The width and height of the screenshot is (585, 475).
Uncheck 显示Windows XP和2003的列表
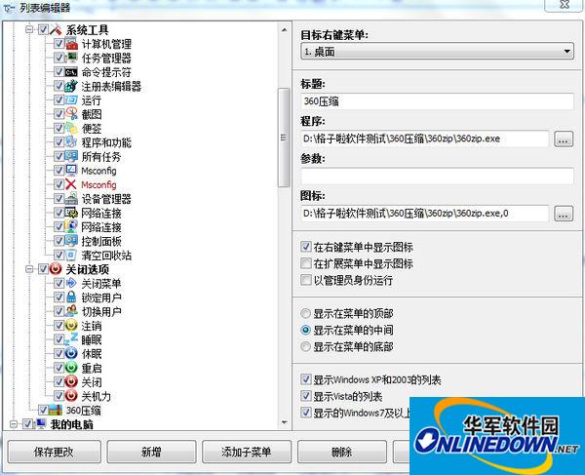(x=306, y=379)
